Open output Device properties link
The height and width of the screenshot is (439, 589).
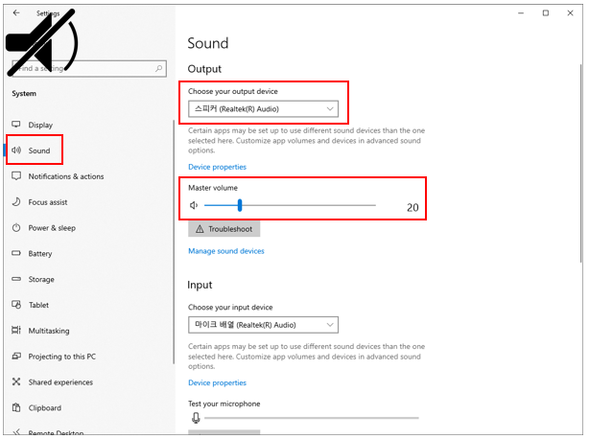(217, 167)
